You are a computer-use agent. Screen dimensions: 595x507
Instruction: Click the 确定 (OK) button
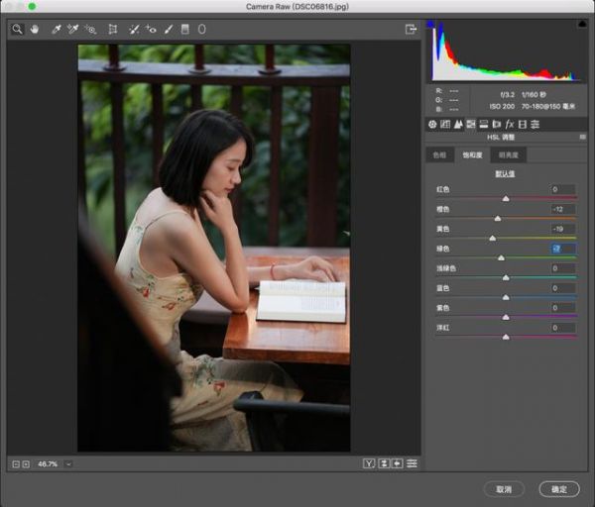pyautogui.click(x=559, y=489)
